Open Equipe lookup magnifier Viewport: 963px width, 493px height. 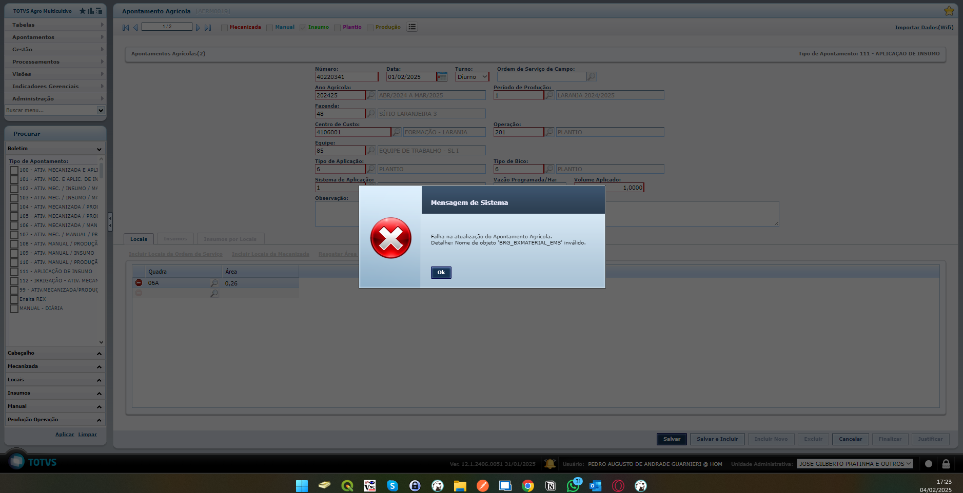coord(371,151)
